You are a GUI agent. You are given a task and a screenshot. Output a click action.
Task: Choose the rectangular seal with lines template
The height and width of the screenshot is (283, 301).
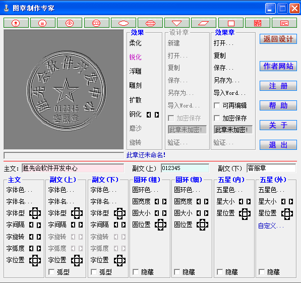[x=284, y=23]
